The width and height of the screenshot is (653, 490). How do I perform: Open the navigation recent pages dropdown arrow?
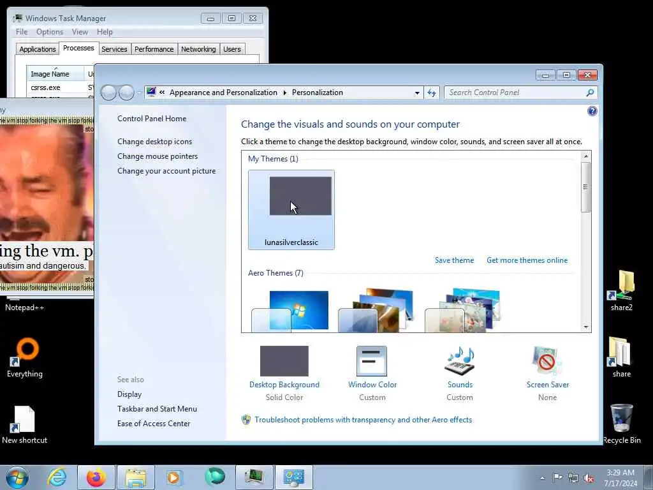[x=139, y=93]
